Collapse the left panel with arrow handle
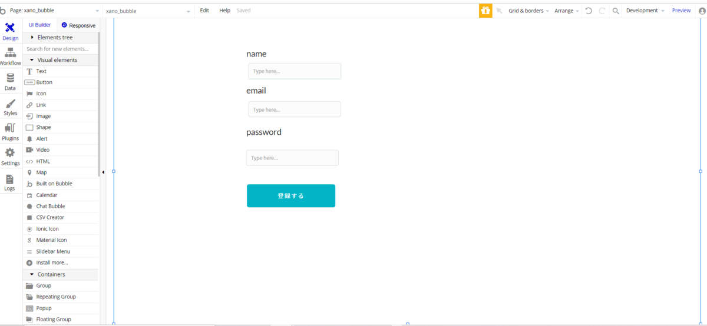 103,172
